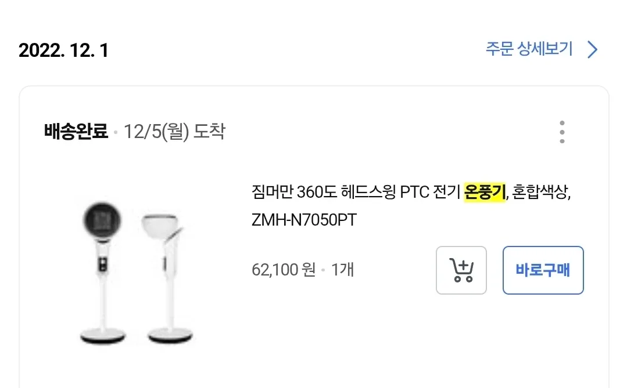Click the chevron arrow beside 주문 상세보기
The image size is (627, 388).
[x=592, y=50]
